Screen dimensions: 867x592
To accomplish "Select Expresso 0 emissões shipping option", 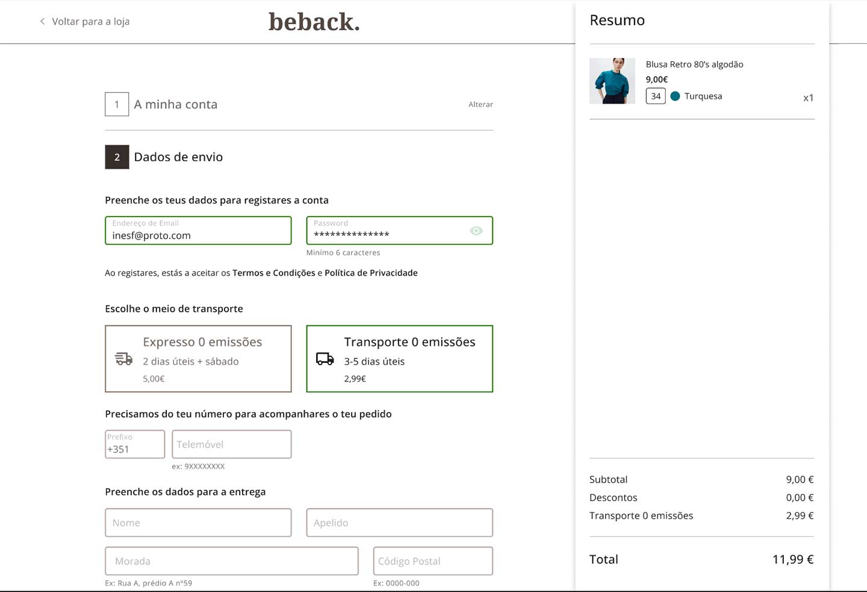I will click(x=198, y=359).
